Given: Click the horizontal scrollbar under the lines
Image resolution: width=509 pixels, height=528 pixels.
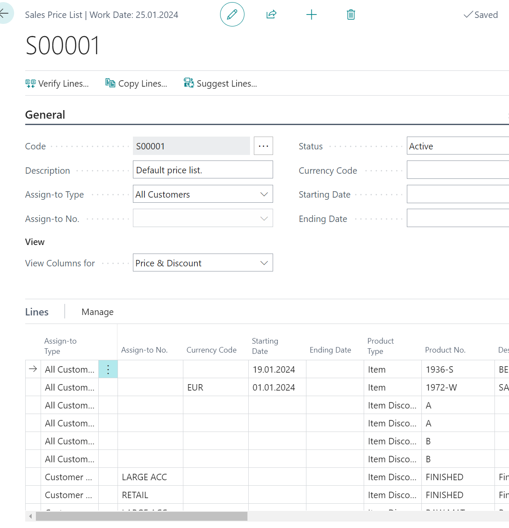Looking at the screenshot, I should (x=141, y=516).
